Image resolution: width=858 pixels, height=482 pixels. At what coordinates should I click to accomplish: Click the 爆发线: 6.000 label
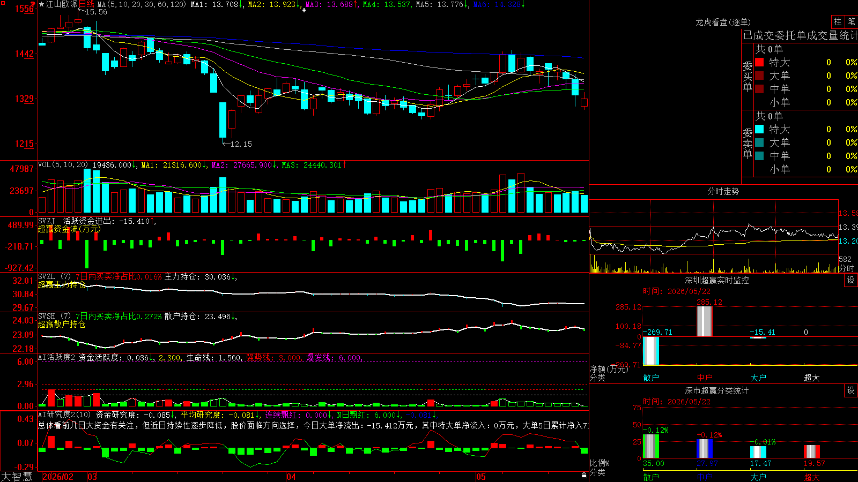pyautogui.click(x=335, y=358)
